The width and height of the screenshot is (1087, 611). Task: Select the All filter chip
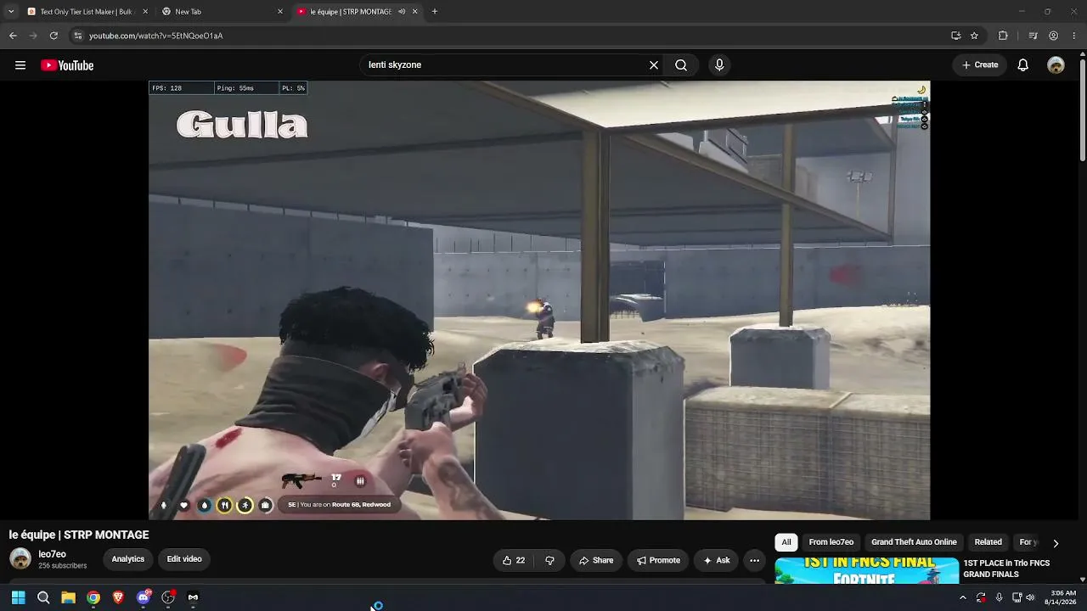pyautogui.click(x=786, y=542)
